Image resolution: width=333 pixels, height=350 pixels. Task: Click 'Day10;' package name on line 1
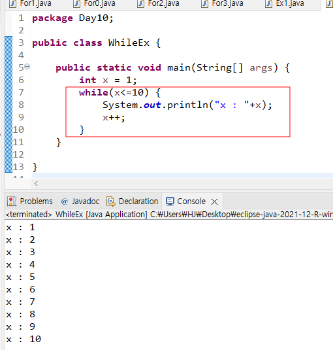(x=96, y=18)
